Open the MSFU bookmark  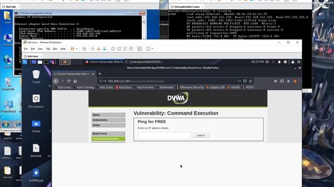click(248, 87)
